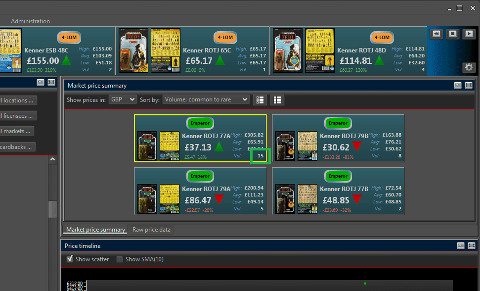Open the GBP currency dropdown
This screenshot has height=291, width=480.
[x=123, y=99]
